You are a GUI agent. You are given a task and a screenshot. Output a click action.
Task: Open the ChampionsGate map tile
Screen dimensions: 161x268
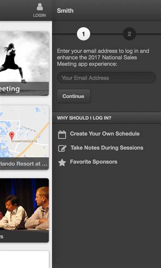(x=24, y=137)
